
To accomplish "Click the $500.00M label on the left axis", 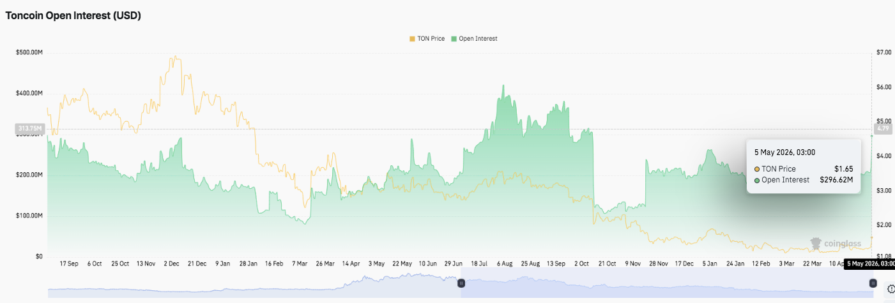I will pyautogui.click(x=29, y=52).
